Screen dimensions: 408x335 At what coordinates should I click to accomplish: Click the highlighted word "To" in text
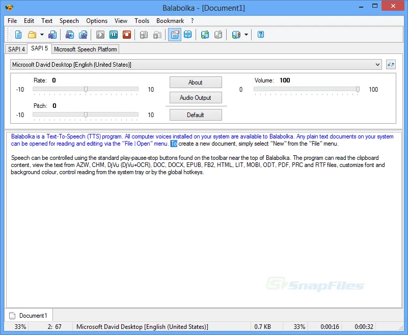coord(174,144)
